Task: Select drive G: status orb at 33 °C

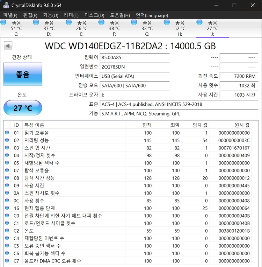Action: 134,22
